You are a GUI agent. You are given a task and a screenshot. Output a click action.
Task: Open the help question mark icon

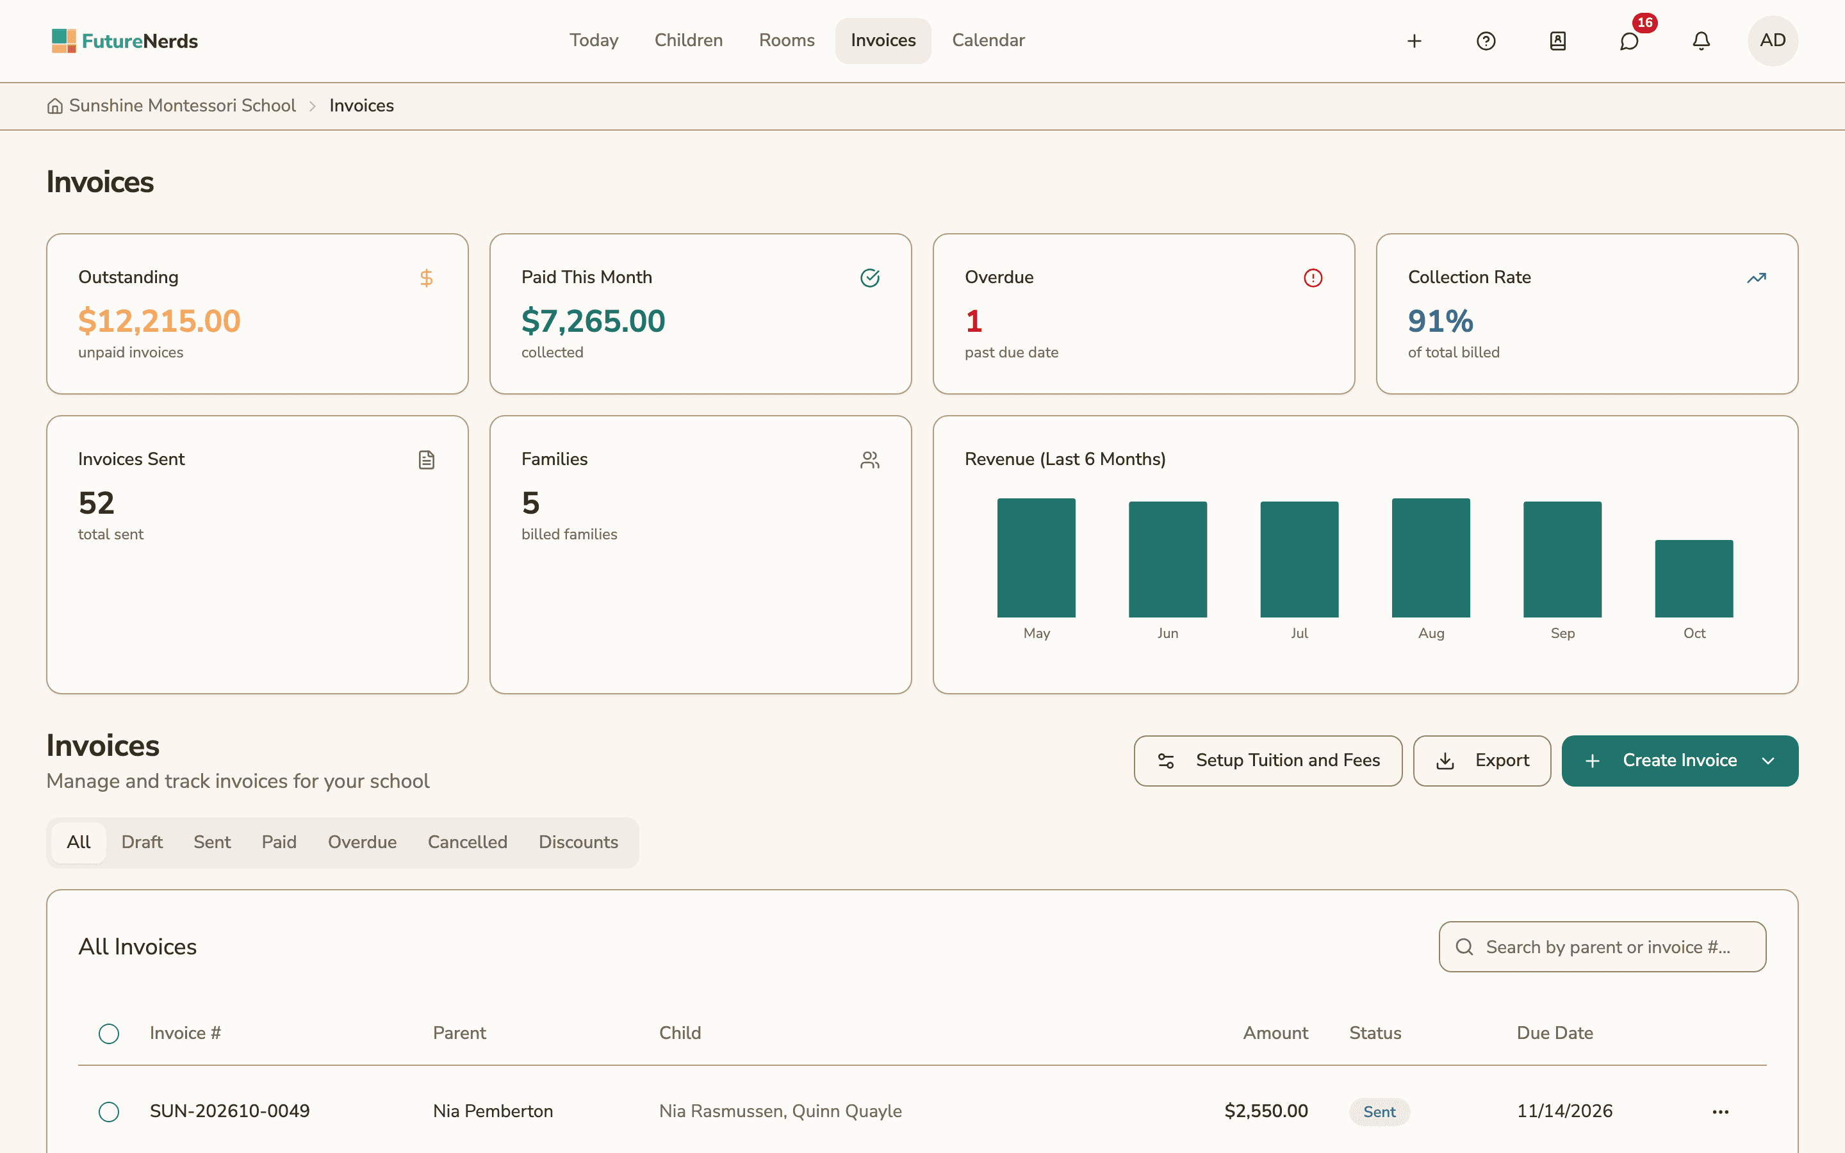tap(1486, 41)
